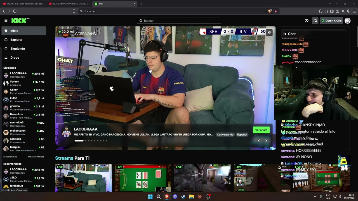Switch to the NOS ELIMINARON EN OCTAVOS tab

(x=69, y=4)
